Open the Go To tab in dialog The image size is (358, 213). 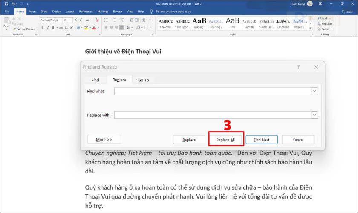(143, 80)
